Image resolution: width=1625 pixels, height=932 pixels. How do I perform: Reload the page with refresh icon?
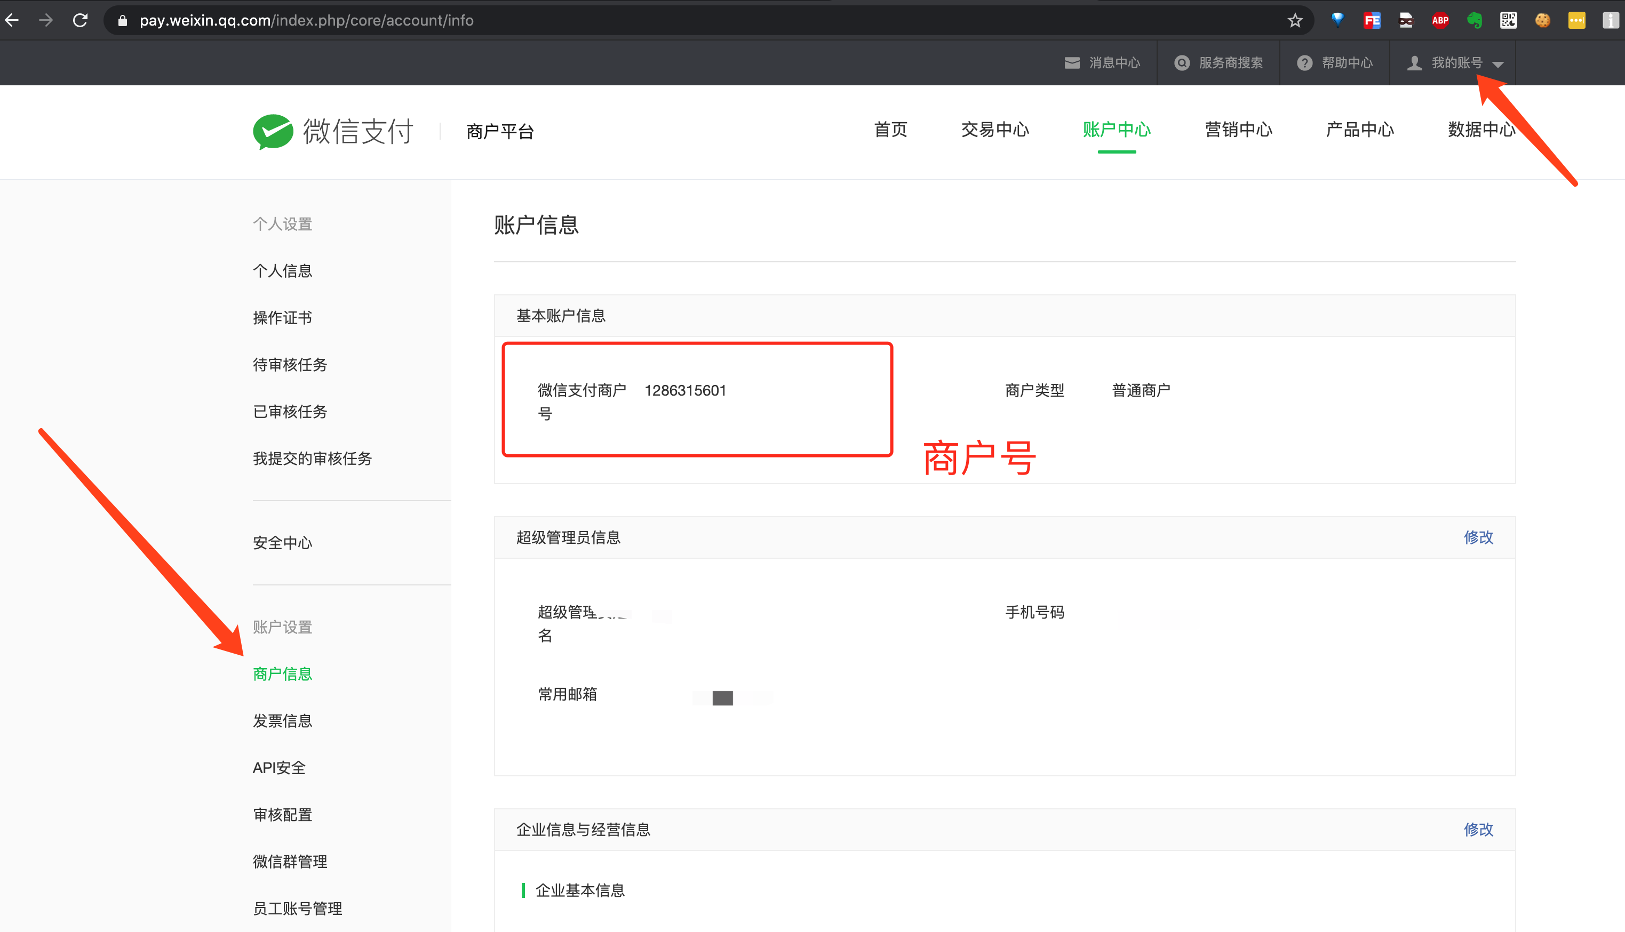(x=80, y=20)
